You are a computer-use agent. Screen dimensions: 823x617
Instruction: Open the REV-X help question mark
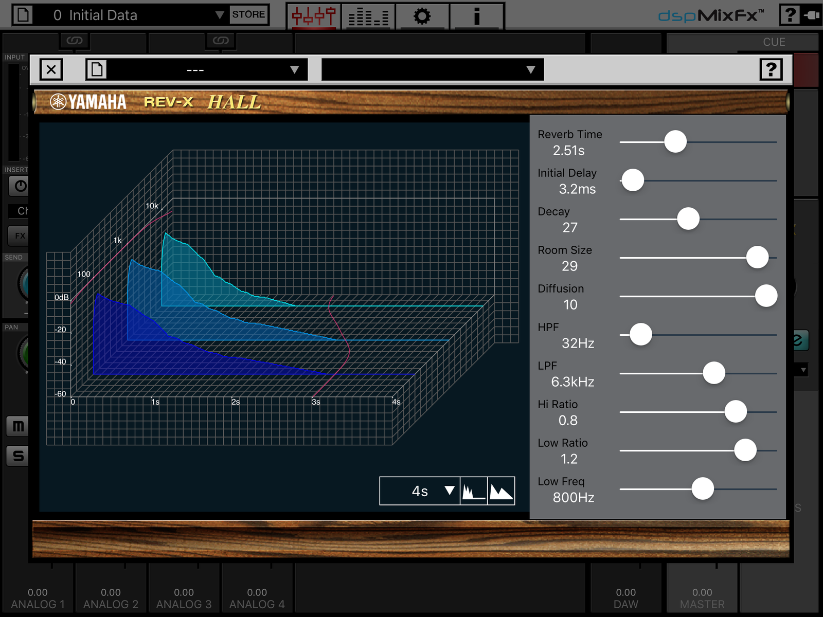pos(771,69)
